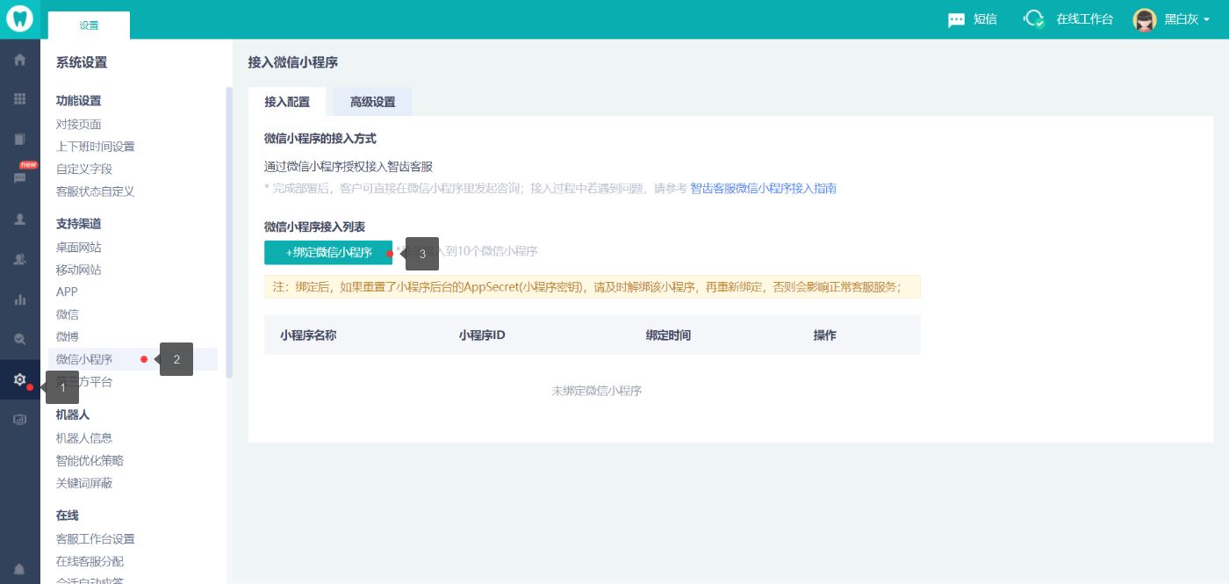Click the 机器人 section heading
The width and height of the screenshot is (1229, 584).
coord(73,415)
